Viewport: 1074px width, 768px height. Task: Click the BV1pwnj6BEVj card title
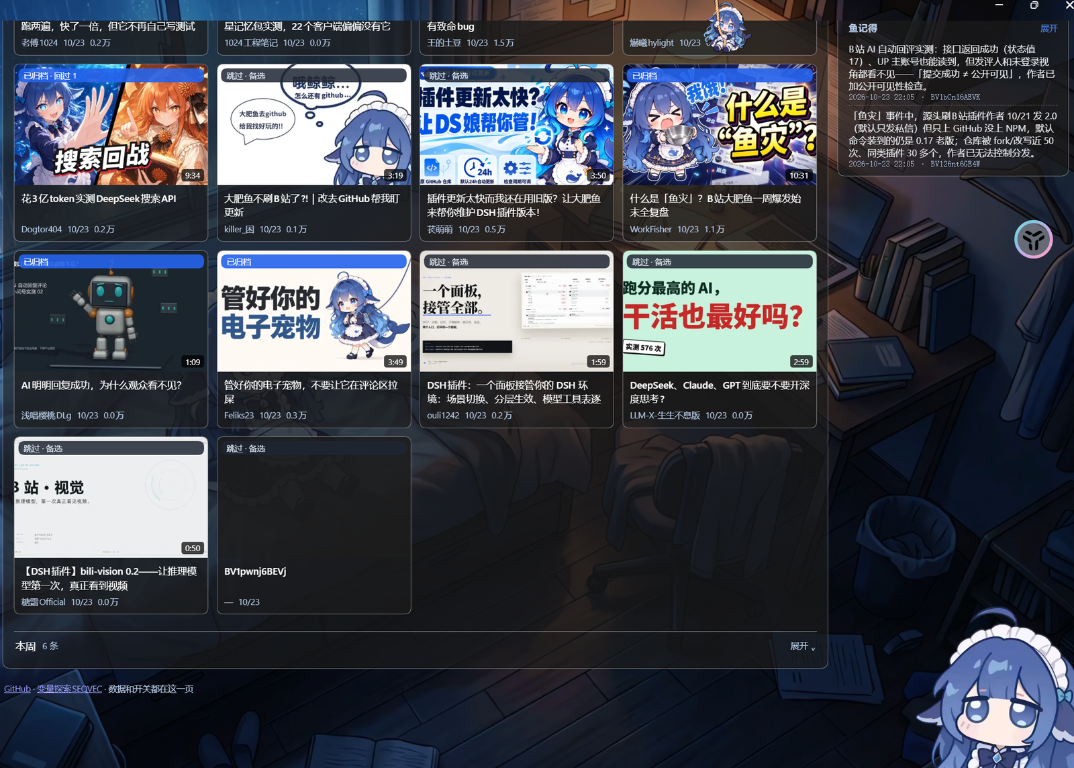click(255, 571)
